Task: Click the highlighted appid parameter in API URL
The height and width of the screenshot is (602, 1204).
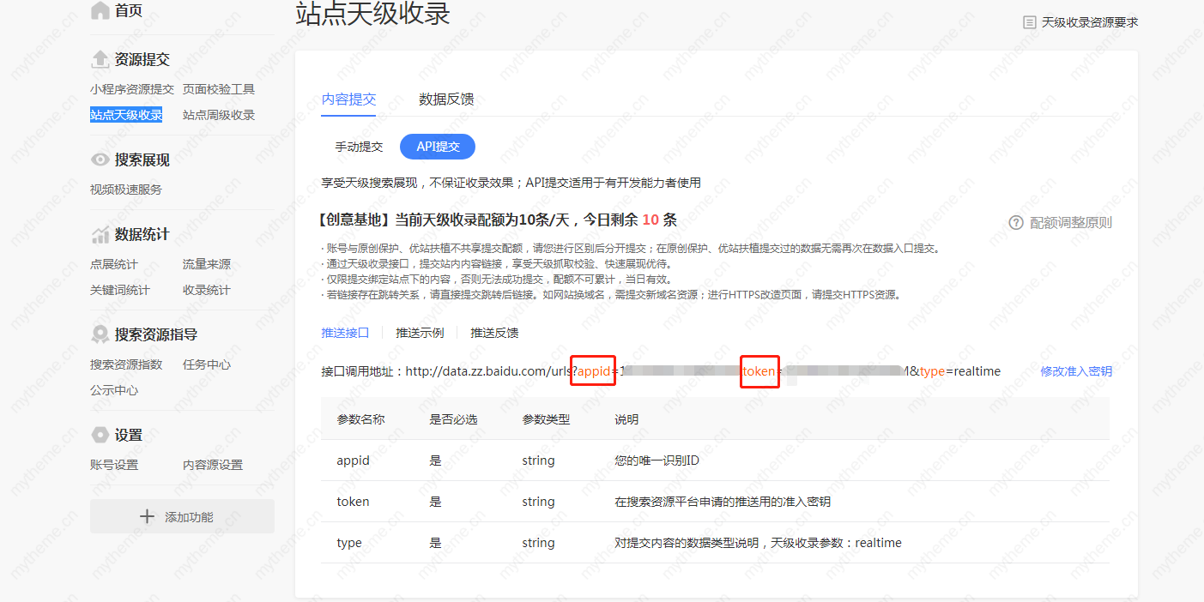Action: tap(592, 371)
